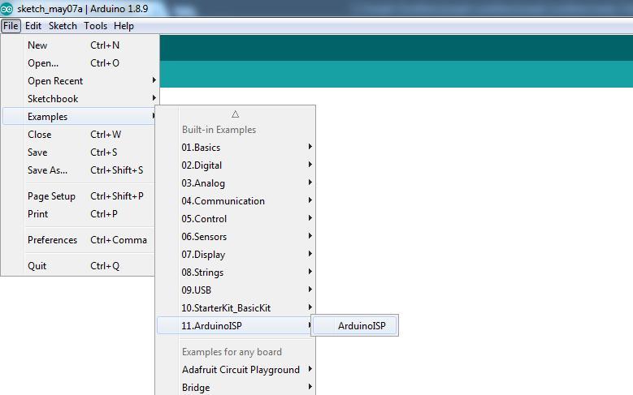The height and width of the screenshot is (395, 633).
Task: Choose Save As... in the File menu
Action: tap(79, 170)
